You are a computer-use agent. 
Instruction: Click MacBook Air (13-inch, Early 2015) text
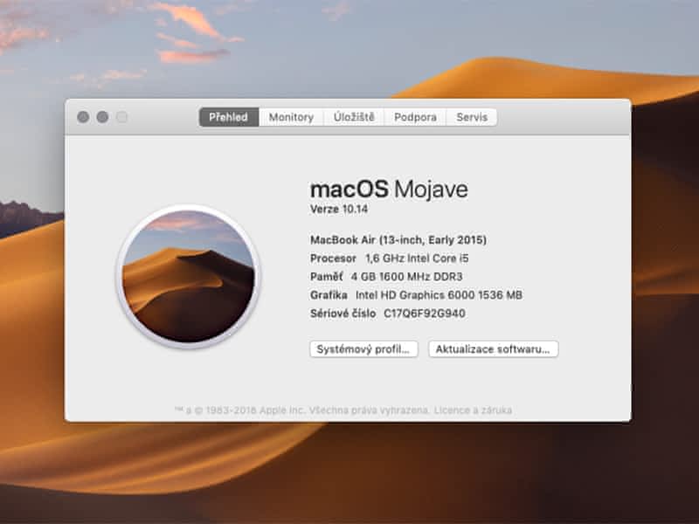tap(398, 240)
